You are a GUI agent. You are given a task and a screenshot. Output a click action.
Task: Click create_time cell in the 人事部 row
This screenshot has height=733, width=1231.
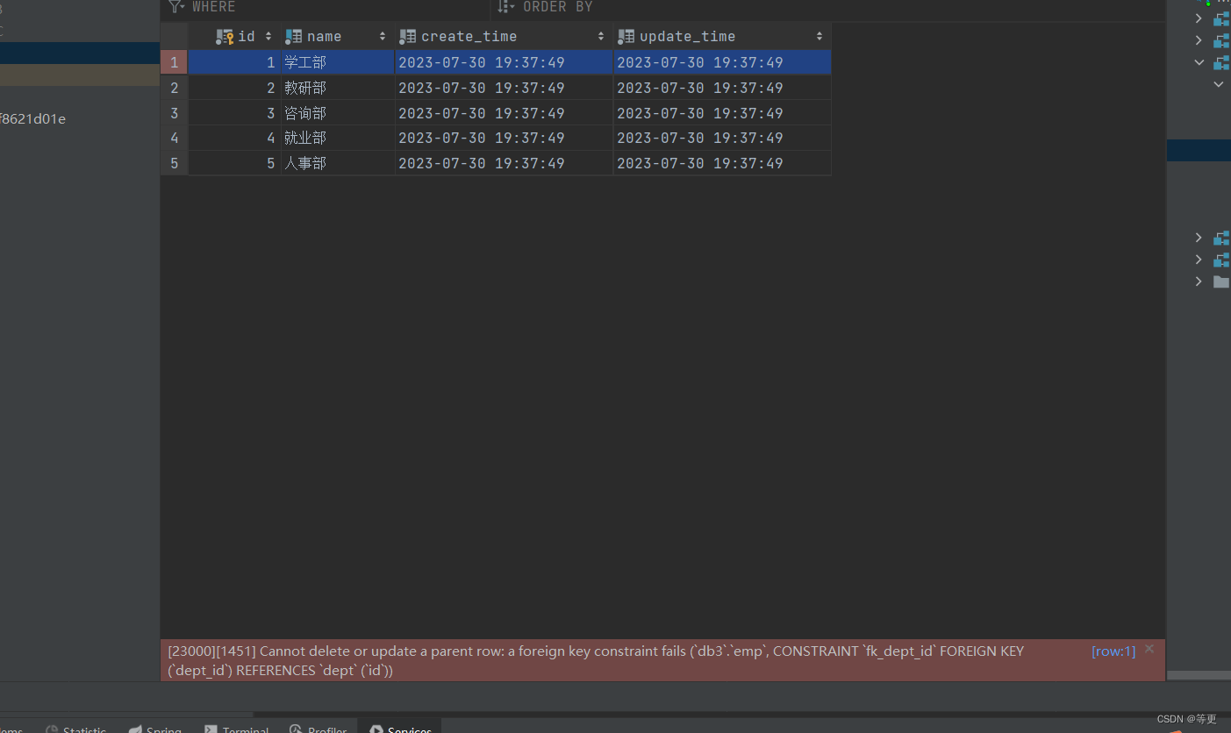tap(504, 163)
